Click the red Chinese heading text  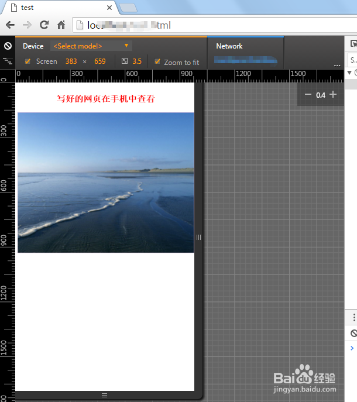pos(106,98)
